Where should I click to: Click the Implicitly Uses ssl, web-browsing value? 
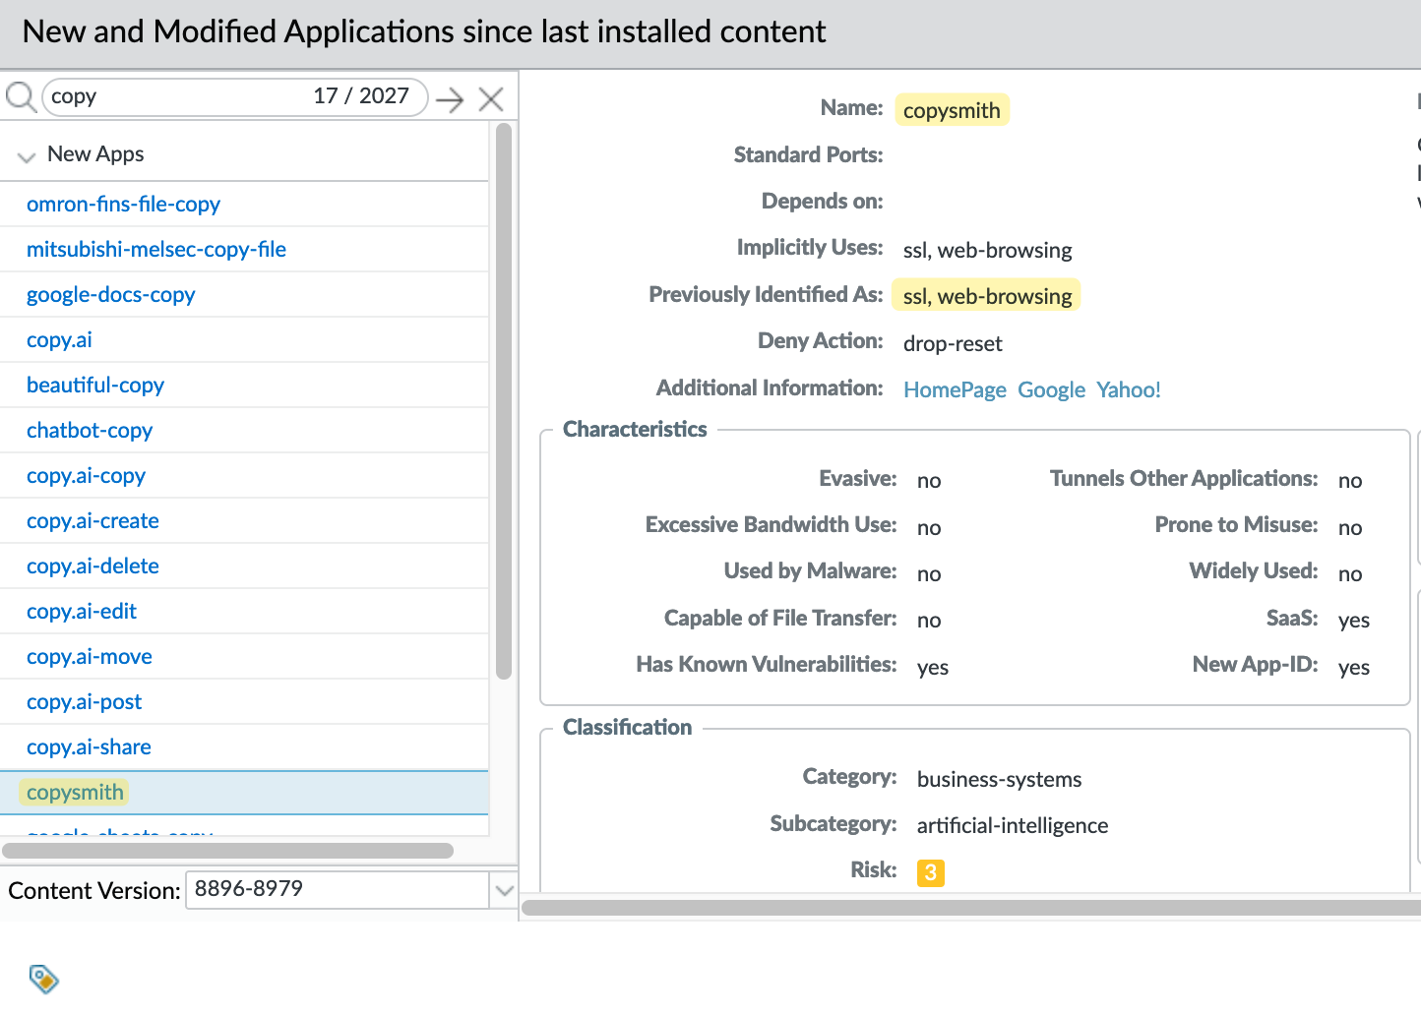pos(987,250)
